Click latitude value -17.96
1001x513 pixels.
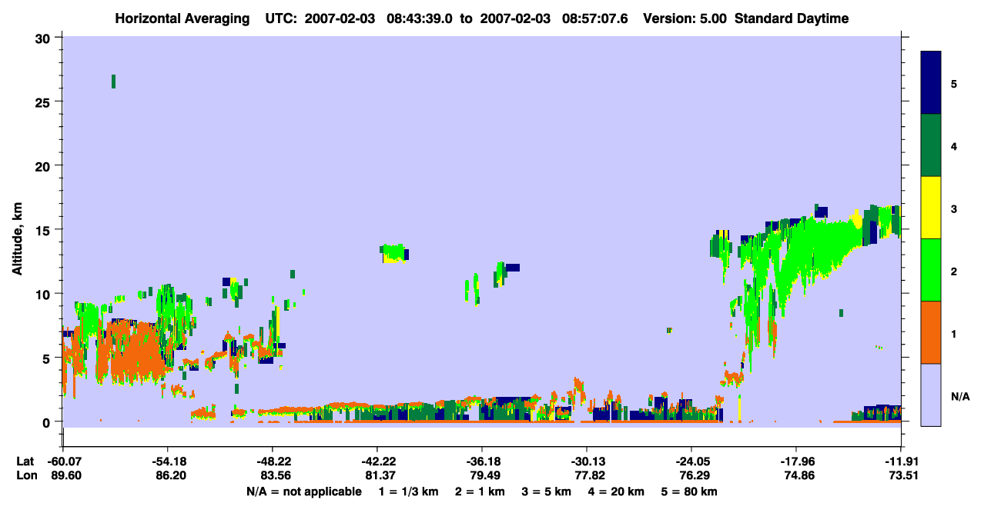(x=796, y=461)
